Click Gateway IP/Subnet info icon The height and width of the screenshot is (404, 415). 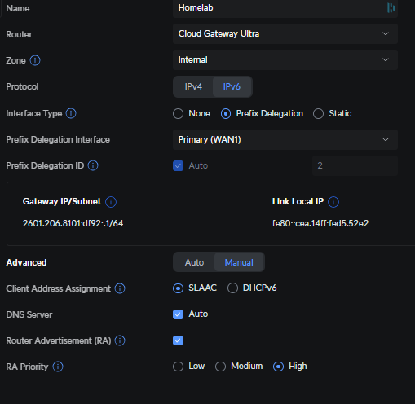(x=111, y=202)
